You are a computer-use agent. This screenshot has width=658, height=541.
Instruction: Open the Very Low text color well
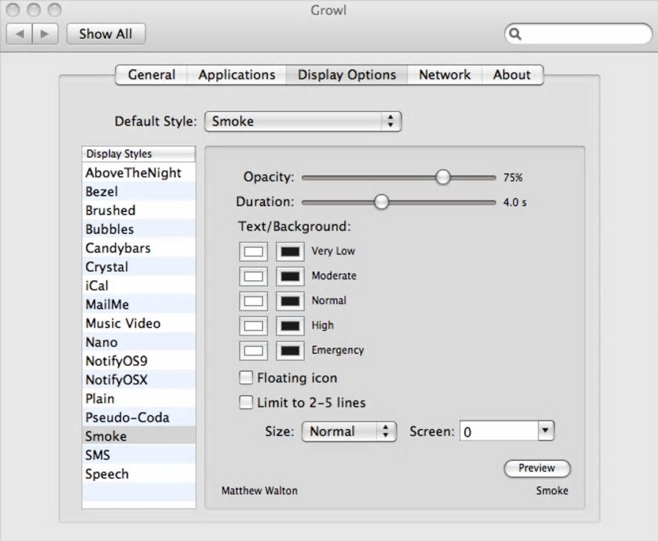point(254,251)
